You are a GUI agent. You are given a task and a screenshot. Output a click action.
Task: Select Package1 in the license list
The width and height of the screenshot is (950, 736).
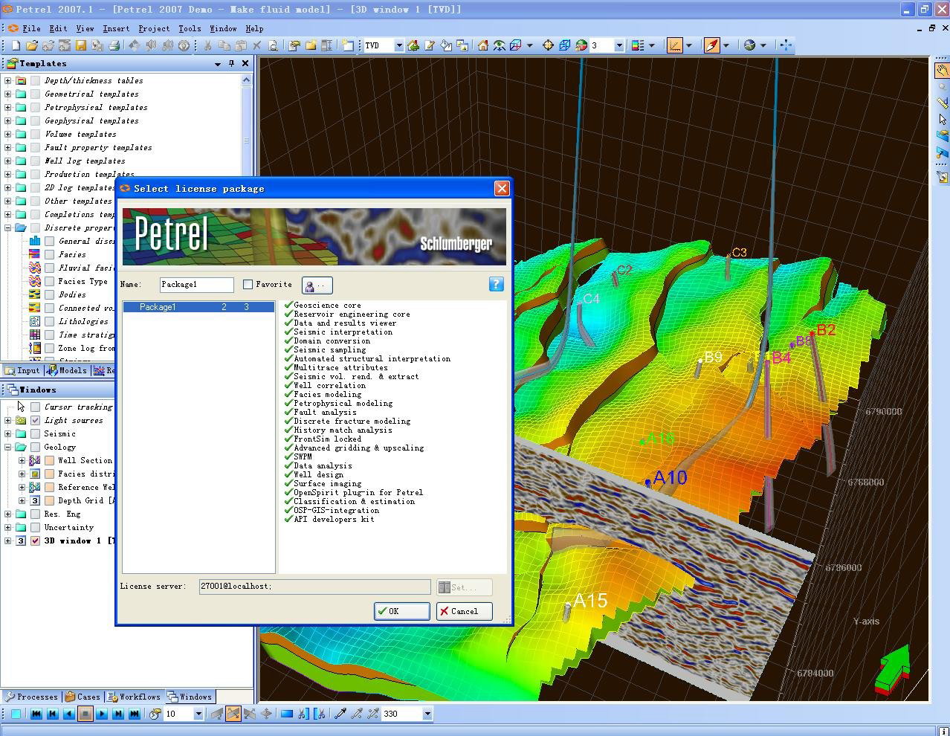(x=198, y=306)
